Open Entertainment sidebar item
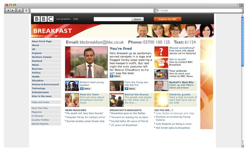 point(46,93)
